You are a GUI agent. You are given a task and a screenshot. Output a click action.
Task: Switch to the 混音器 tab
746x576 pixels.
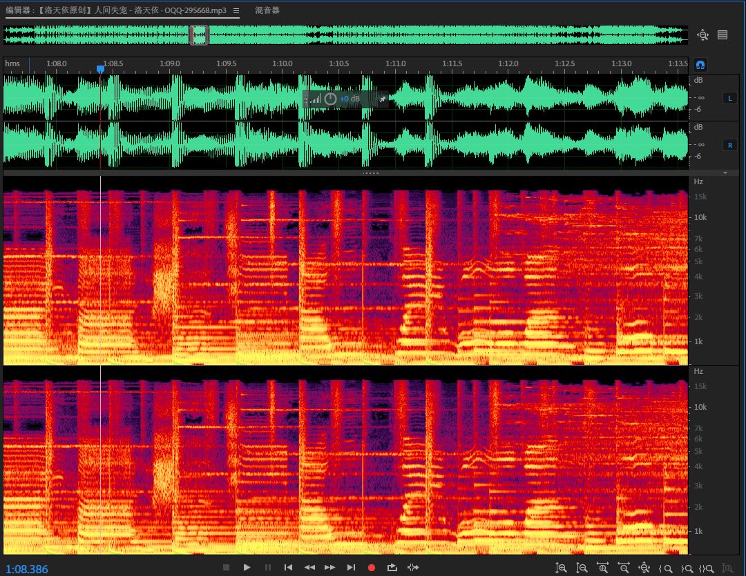pyautogui.click(x=267, y=10)
